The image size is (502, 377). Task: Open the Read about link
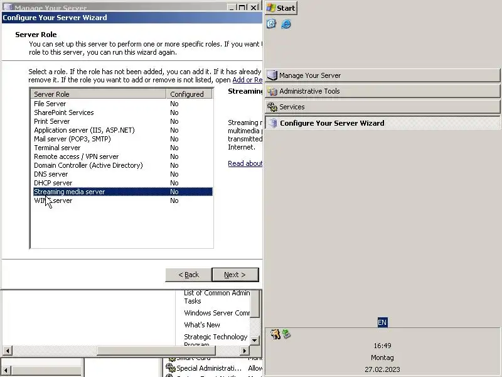245,163
